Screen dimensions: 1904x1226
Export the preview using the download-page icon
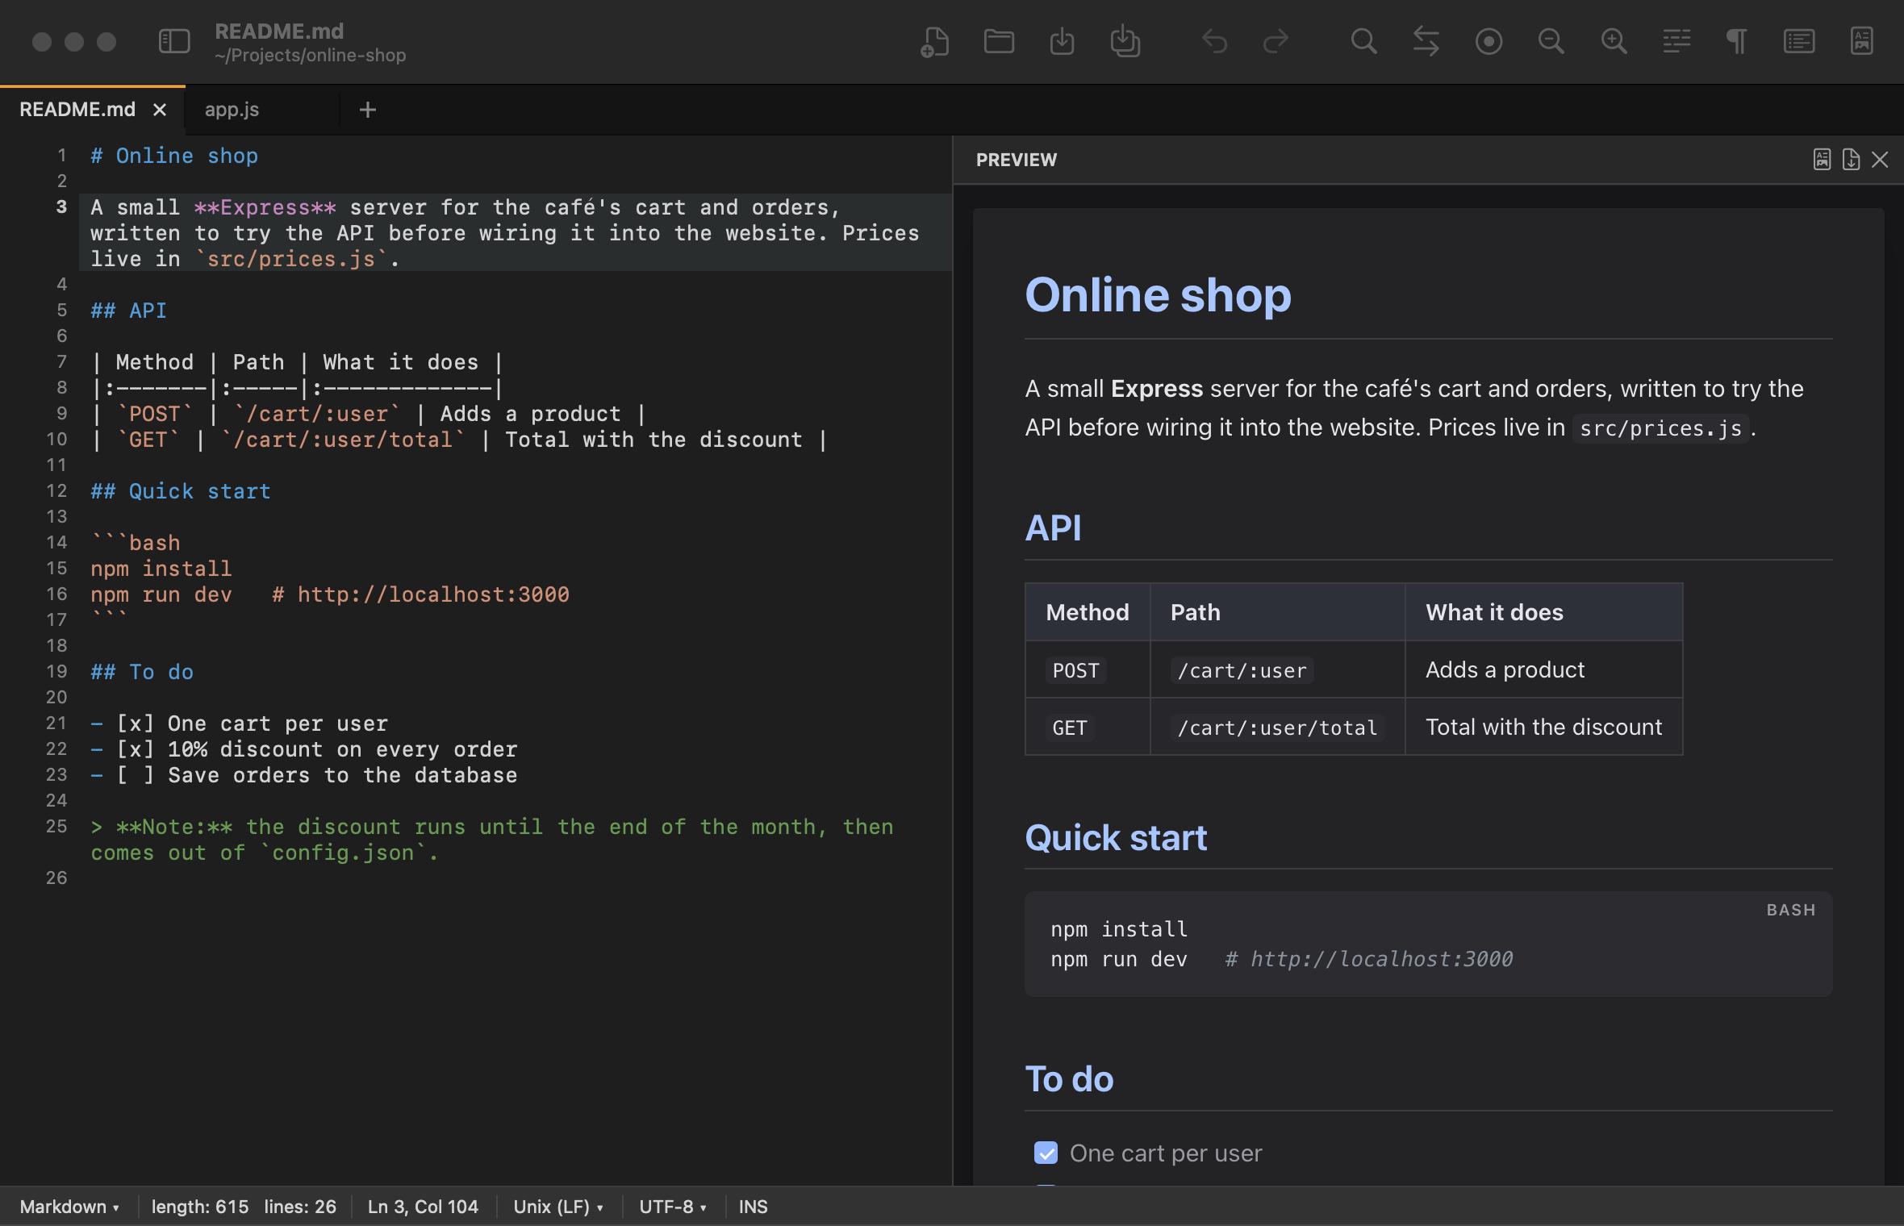click(x=1851, y=159)
